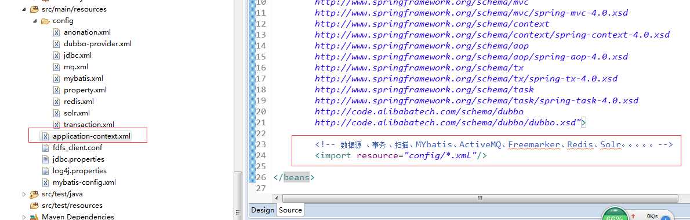690x220 pixels.
Task: Click the XML file icon of application-context.xml
Action: tap(45, 136)
